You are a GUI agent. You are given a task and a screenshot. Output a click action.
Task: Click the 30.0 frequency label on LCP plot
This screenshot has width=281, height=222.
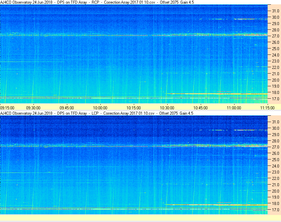point(276,128)
